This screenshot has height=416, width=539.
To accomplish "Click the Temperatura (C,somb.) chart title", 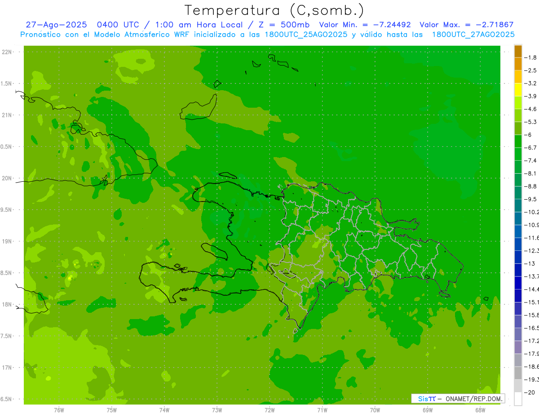I will click(274, 10).
